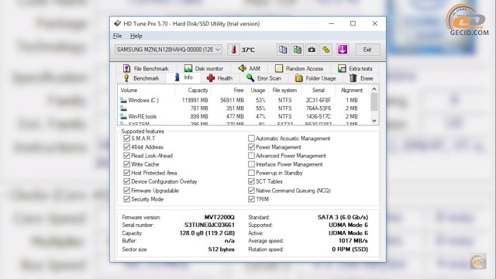Switch to the Error Scan tab

pos(263,78)
